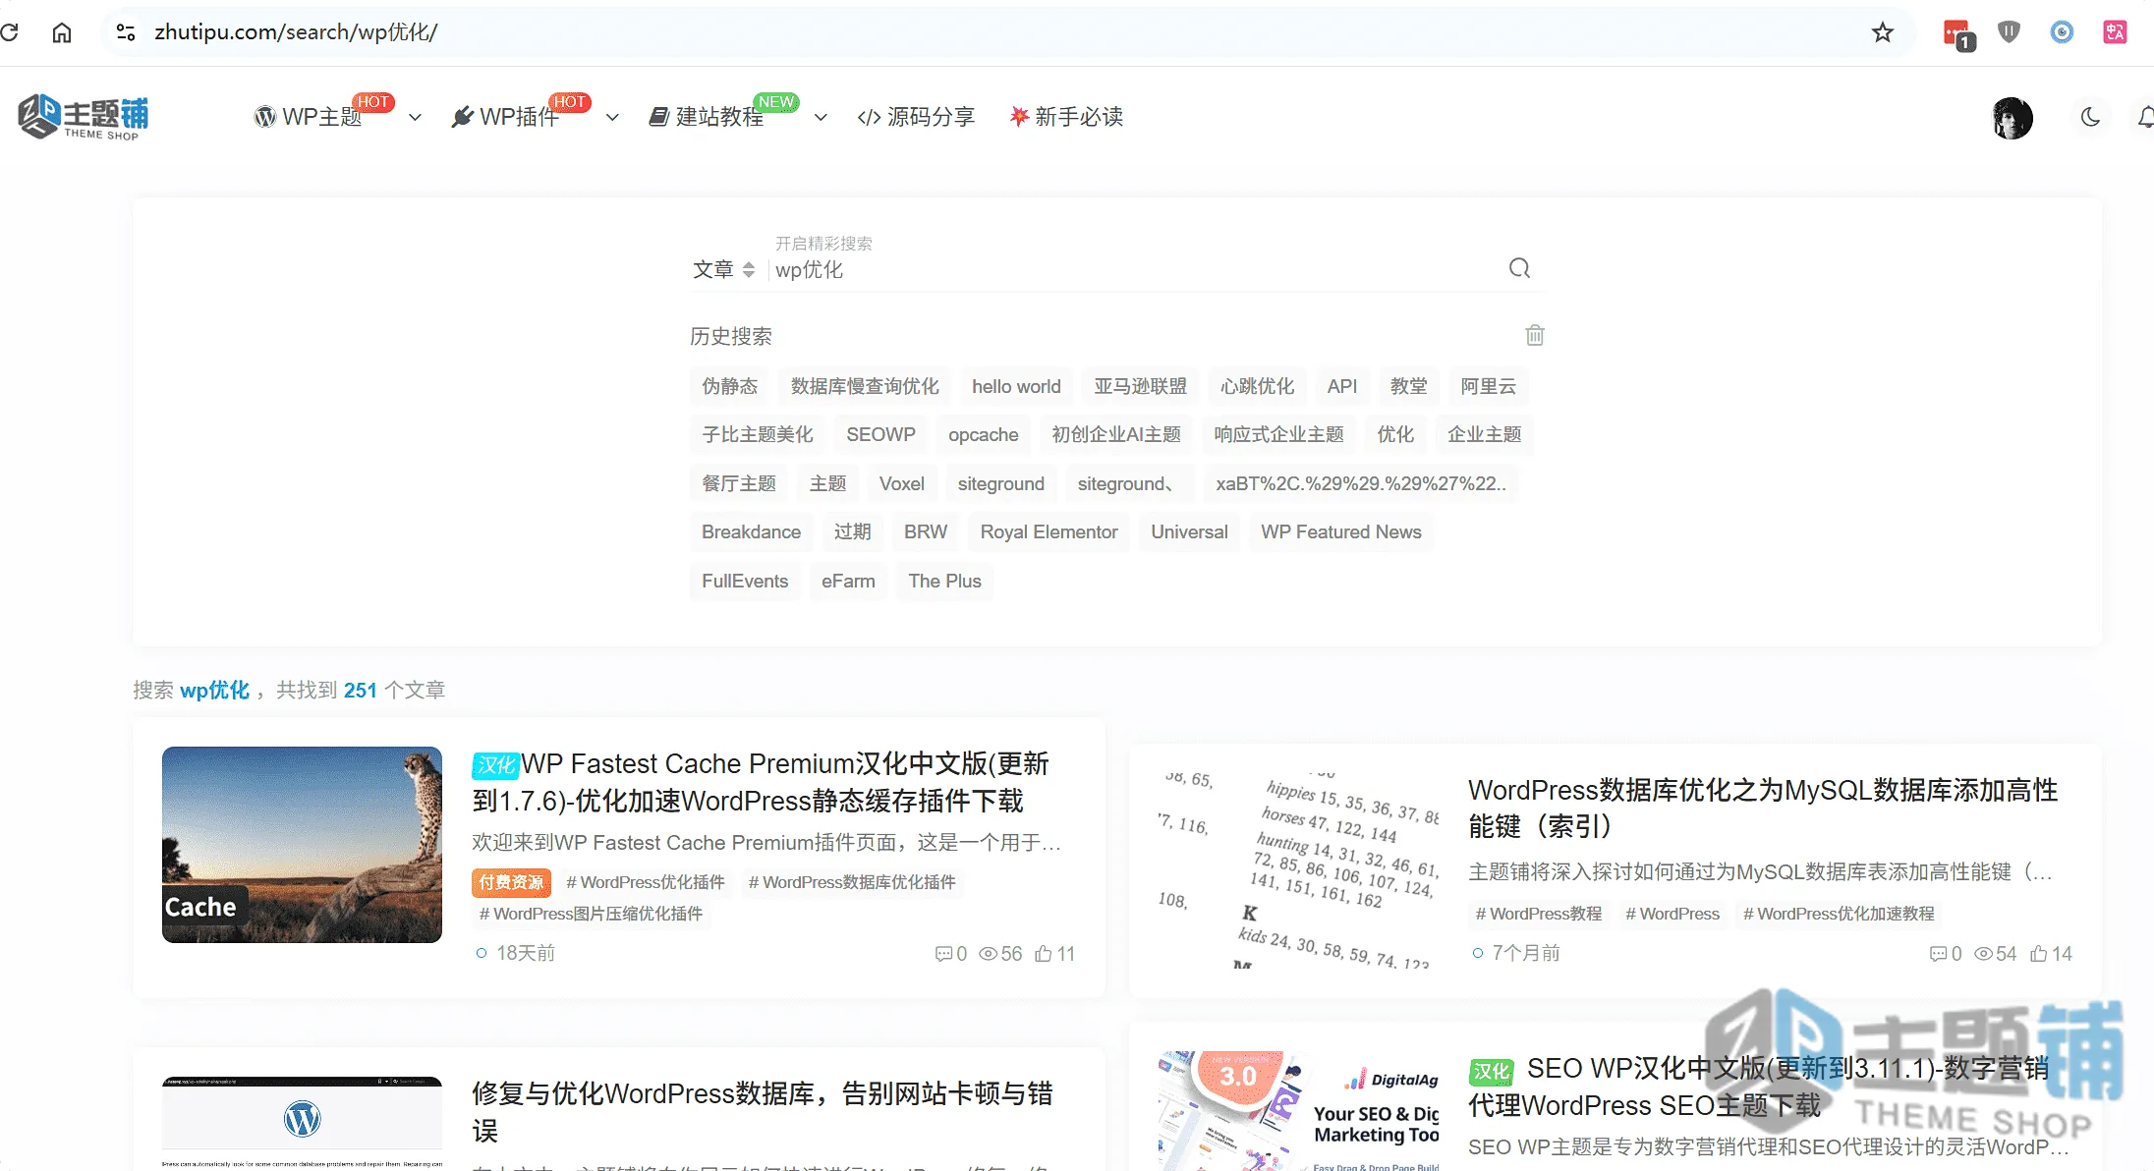Select 响应式企业主题 history tag
The height and width of the screenshot is (1171, 2154).
[x=1278, y=434]
